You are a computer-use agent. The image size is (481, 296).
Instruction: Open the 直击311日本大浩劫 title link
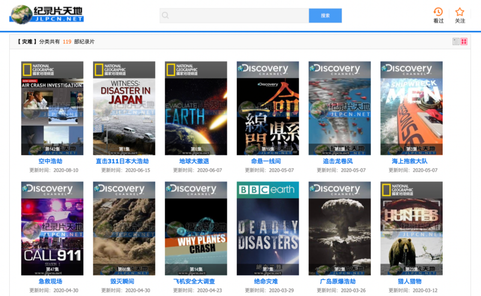(122, 161)
